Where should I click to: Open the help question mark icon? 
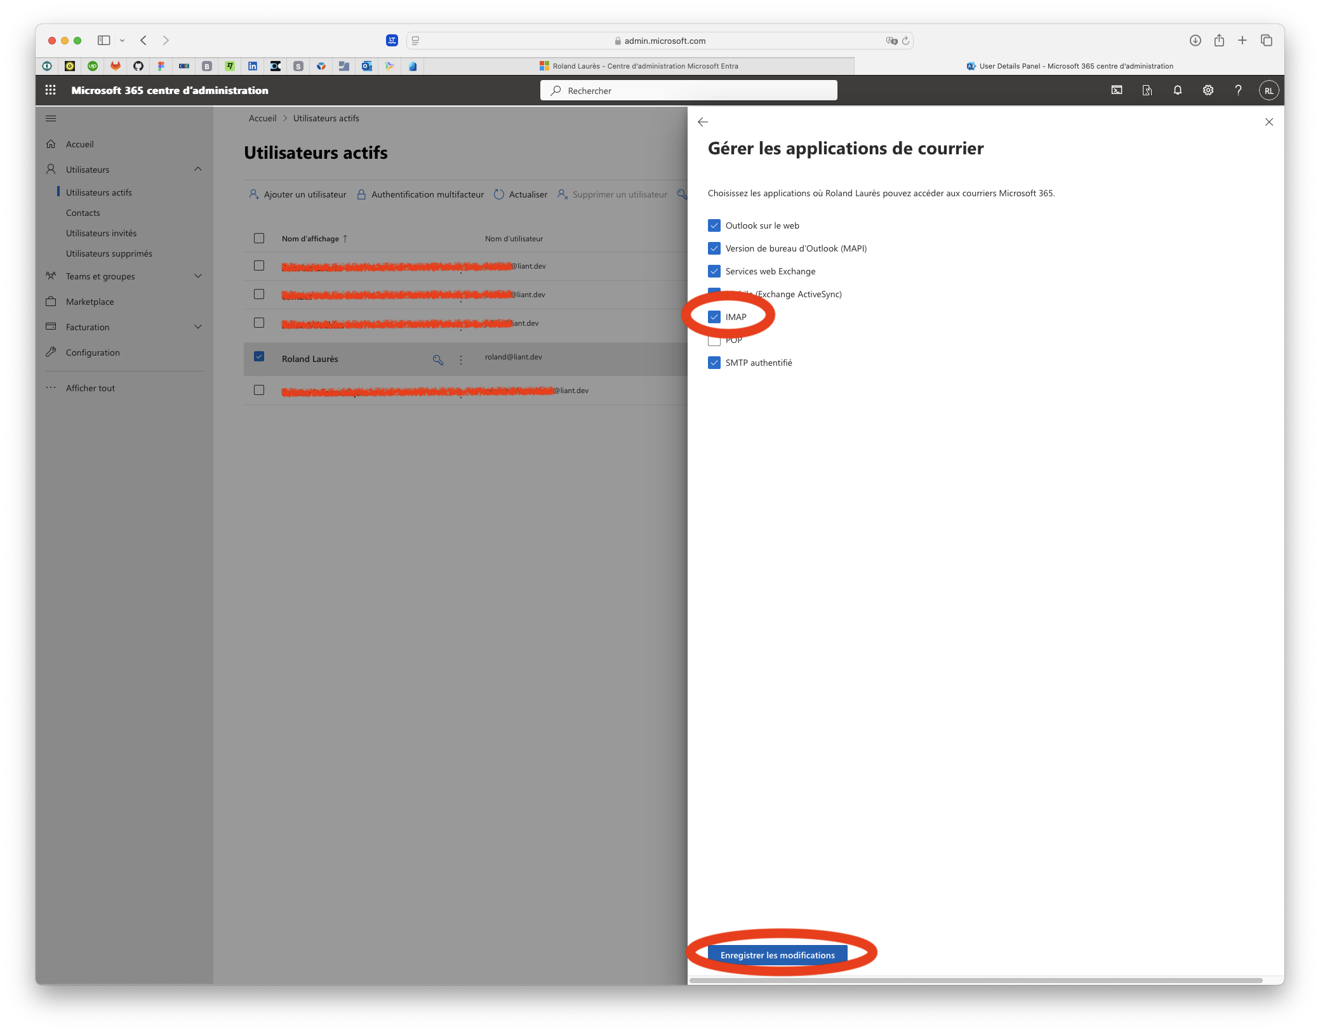(1238, 90)
